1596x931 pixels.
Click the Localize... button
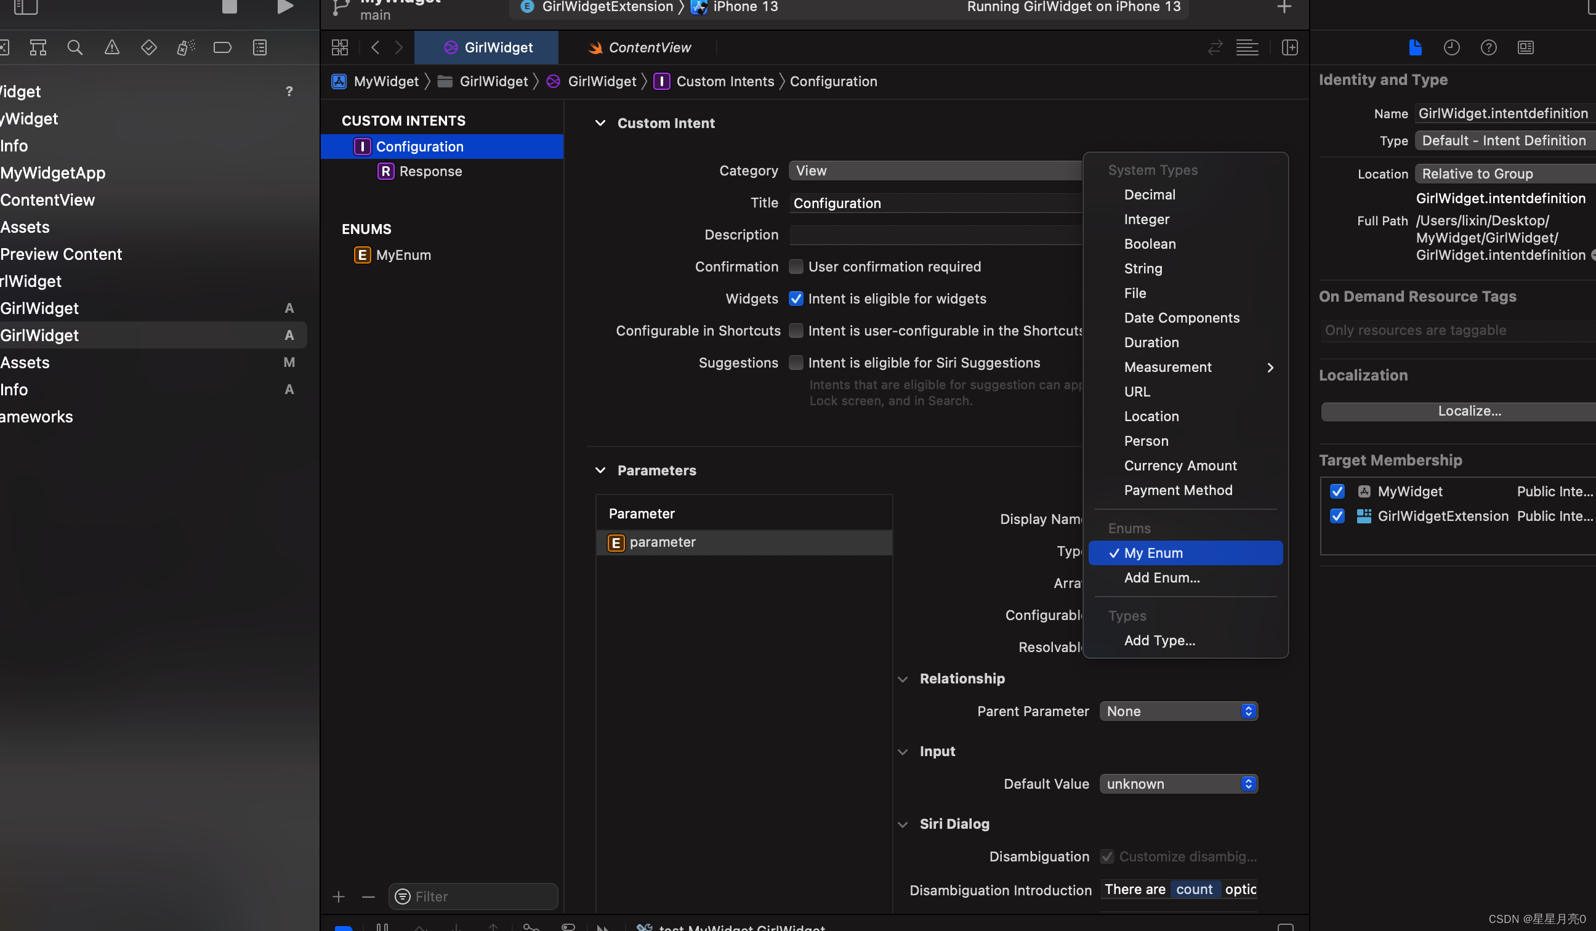[x=1469, y=411]
